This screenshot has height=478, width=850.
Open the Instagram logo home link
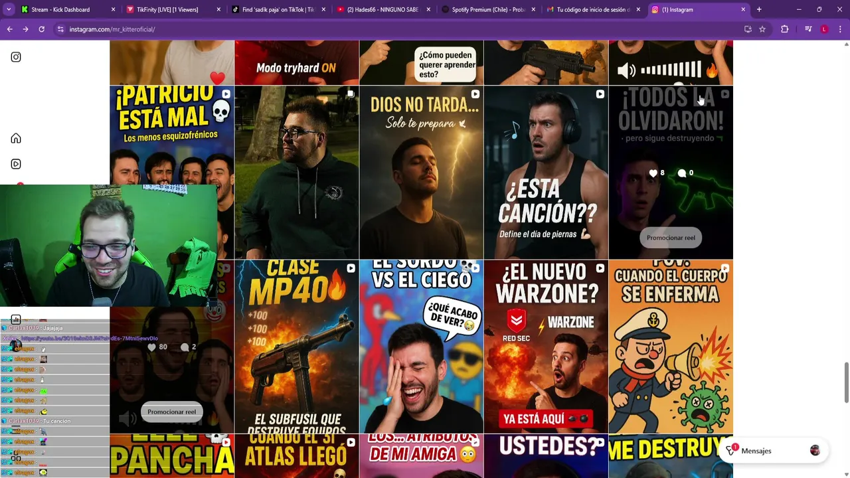(x=16, y=57)
